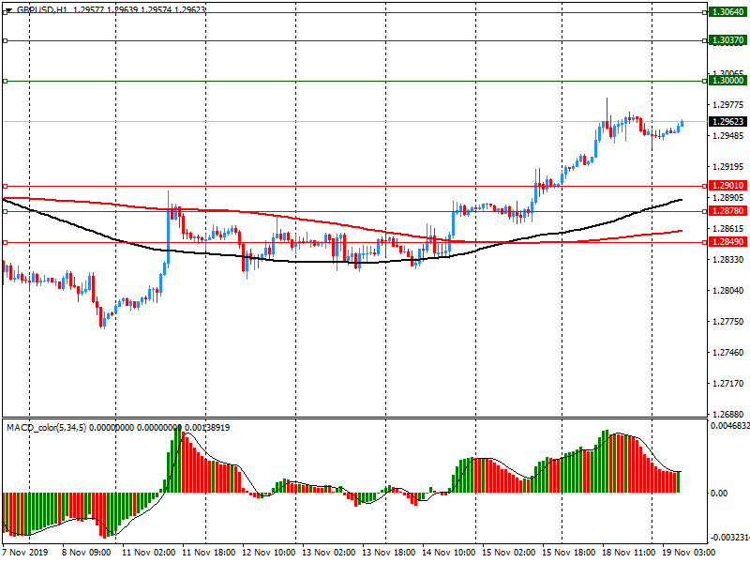This screenshot has height=563, width=750.
Task: Click the 1.29485 price axis value
Action: point(728,136)
